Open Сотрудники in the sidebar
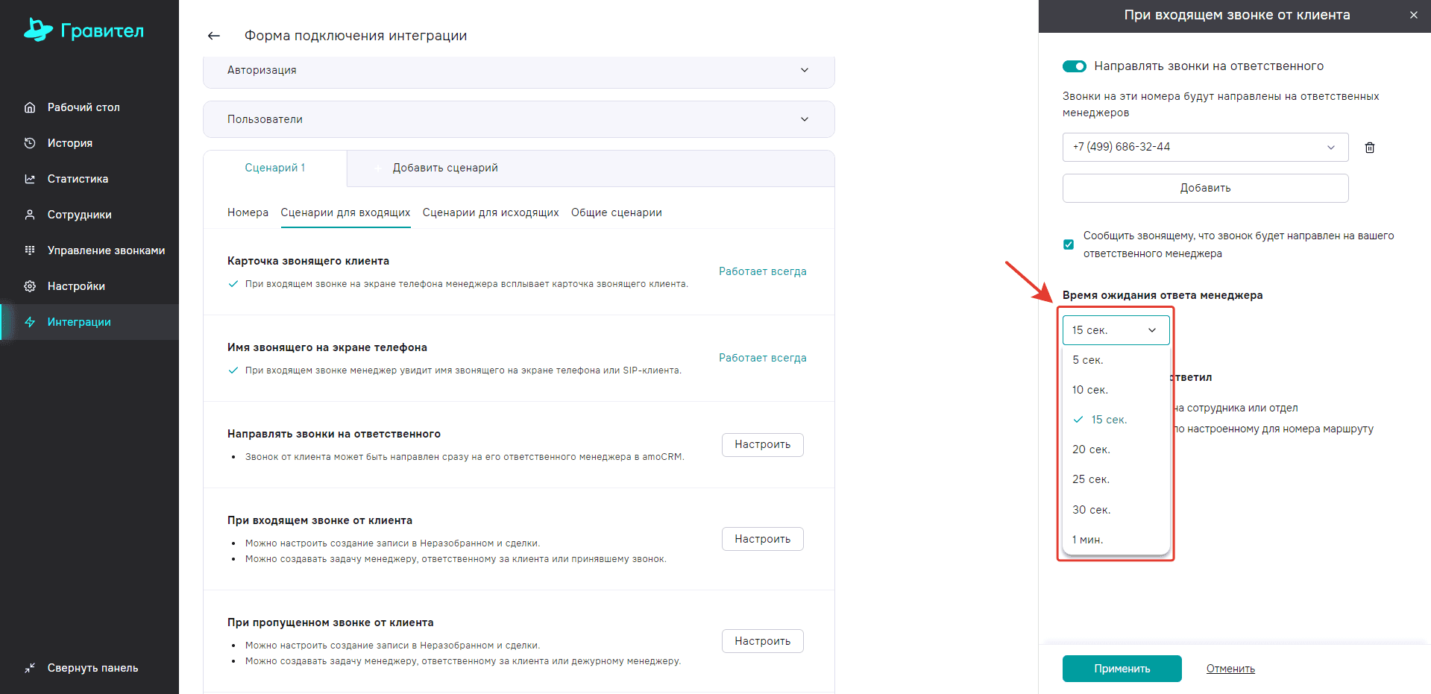This screenshot has height=694, width=1431. (79, 215)
